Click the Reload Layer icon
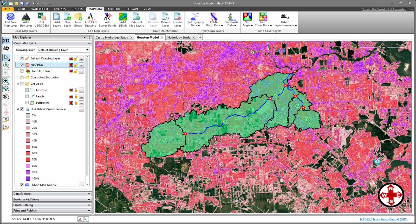 click(165, 20)
